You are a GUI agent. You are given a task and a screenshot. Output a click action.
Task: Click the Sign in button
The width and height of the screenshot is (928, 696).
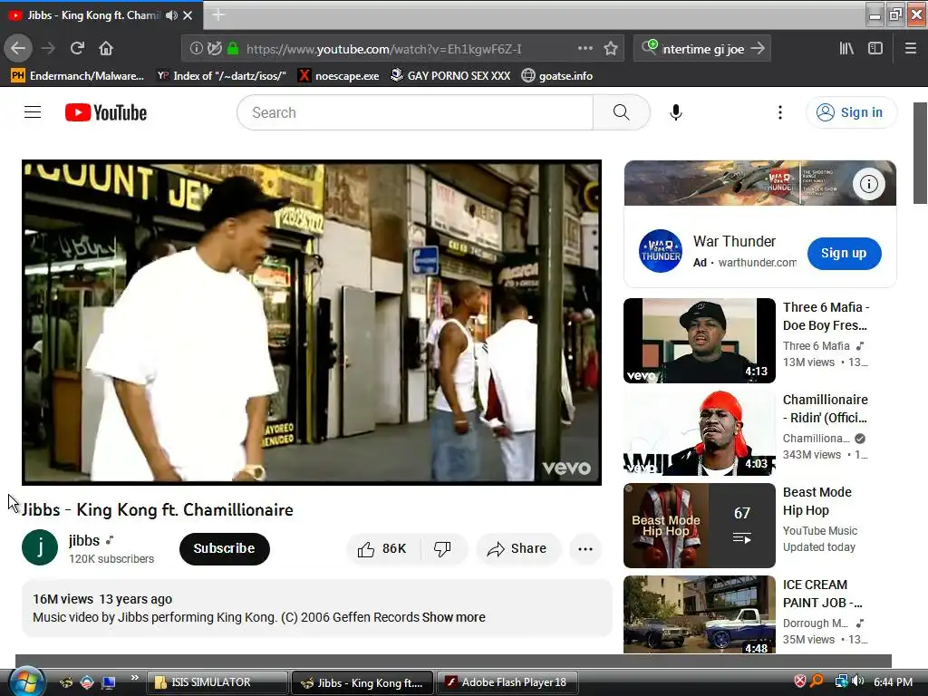pos(851,112)
